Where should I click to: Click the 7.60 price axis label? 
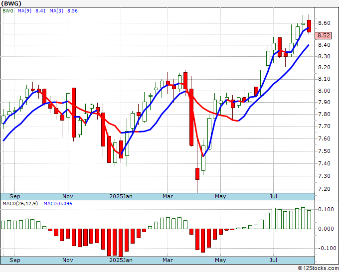point(324,138)
